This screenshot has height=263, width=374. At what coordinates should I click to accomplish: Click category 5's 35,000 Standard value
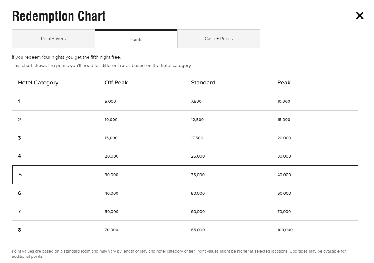[x=198, y=175]
